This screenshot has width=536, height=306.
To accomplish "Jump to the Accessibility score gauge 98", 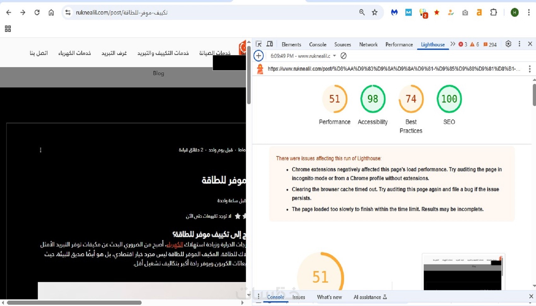I will pos(373,99).
